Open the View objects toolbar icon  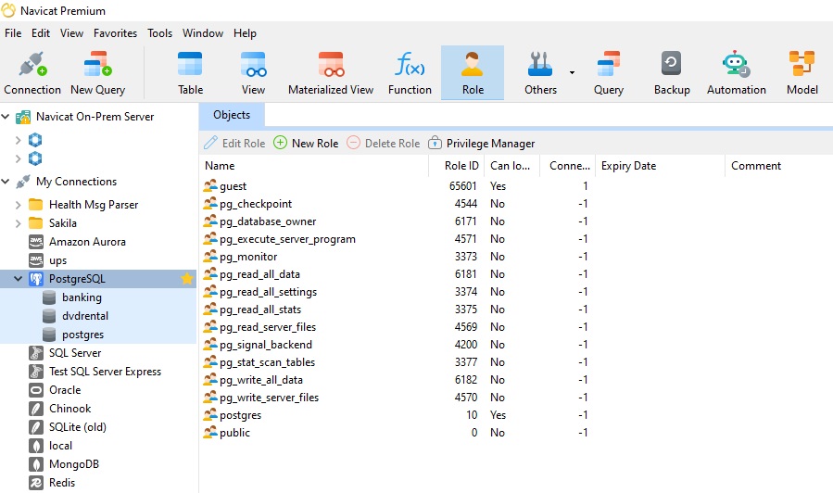click(x=253, y=73)
